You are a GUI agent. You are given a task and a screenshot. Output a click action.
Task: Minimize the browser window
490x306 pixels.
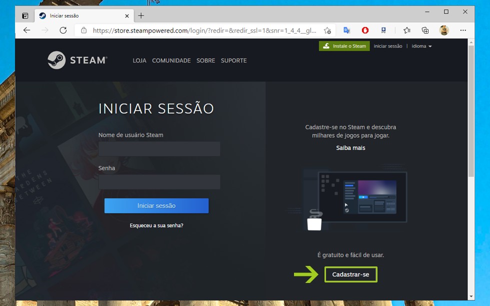(427, 12)
